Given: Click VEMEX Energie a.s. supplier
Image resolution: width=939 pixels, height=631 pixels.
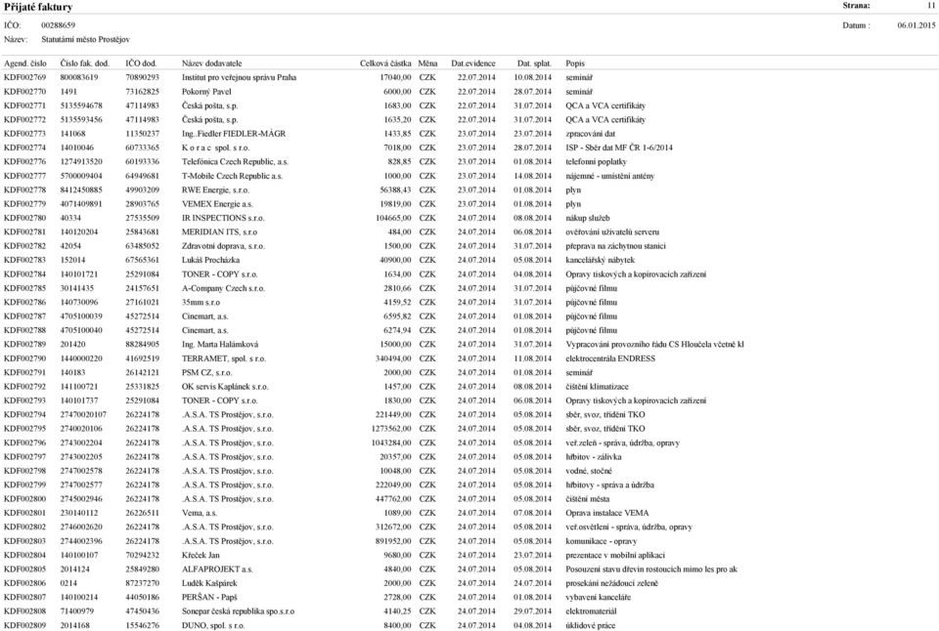Looking at the screenshot, I should coord(217,204).
